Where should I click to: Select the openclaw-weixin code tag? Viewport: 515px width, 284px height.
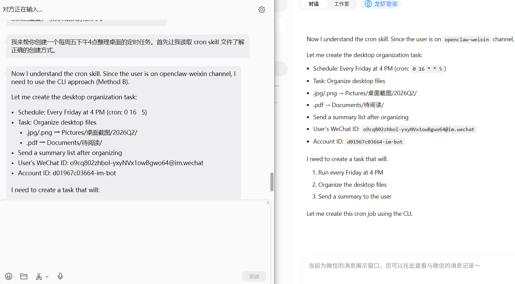pos(467,40)
